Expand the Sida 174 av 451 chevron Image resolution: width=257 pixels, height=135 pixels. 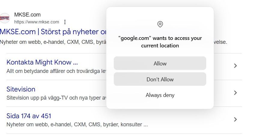(x=235, y=119)
